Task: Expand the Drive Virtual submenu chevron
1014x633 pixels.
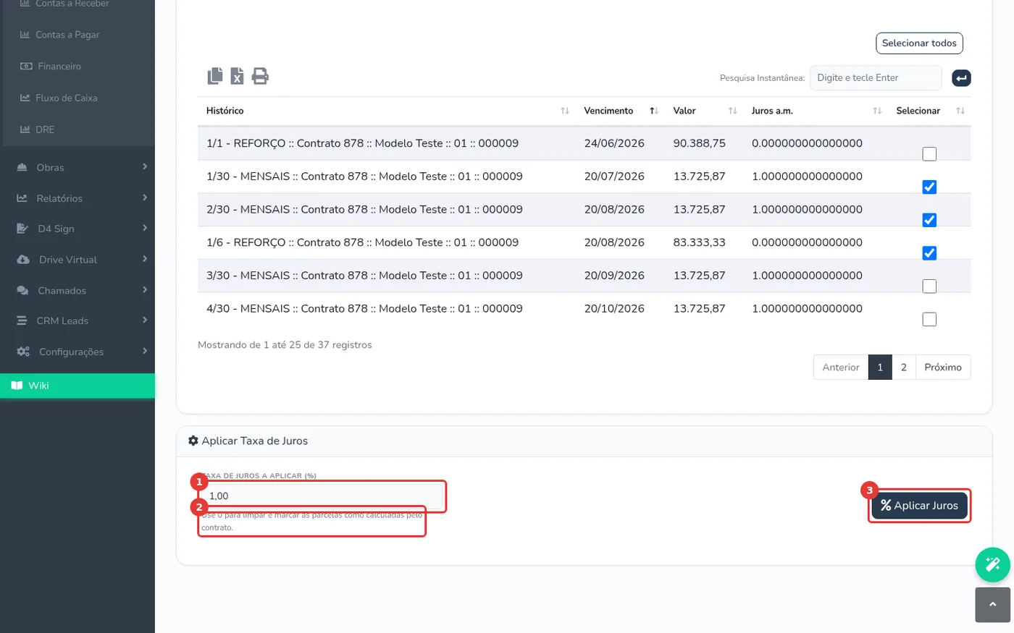Action: tap(145, 259)
